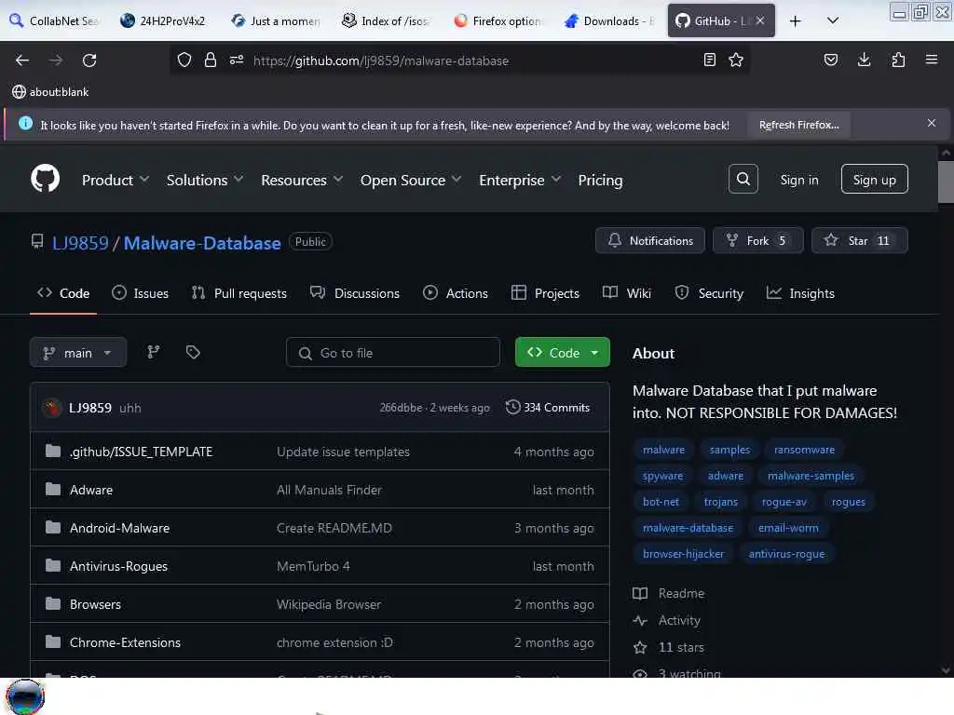Click the Go to file search field
The image size is (954, 715).
pos(393,353)
